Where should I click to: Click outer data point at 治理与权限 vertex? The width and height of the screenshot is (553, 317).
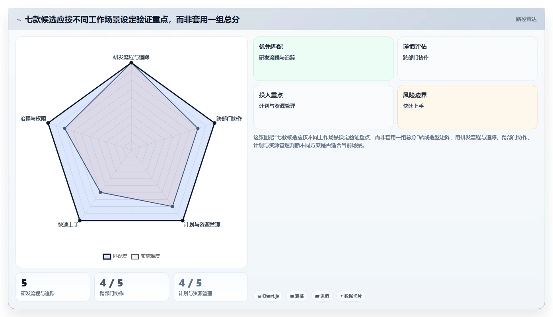tap(48, 123)
